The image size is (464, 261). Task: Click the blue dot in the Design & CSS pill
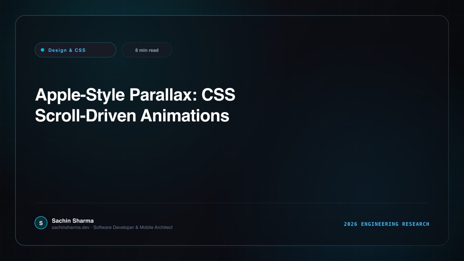[43, 50]
